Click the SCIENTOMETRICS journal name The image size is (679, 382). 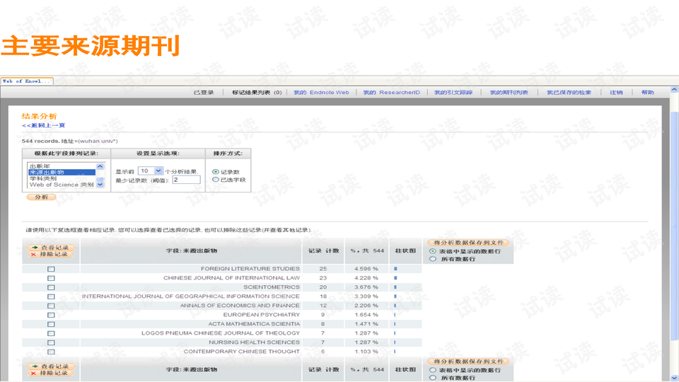click(271, 286)
